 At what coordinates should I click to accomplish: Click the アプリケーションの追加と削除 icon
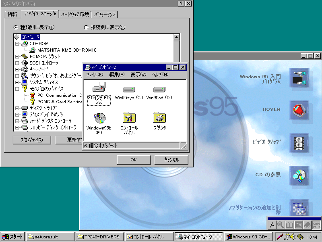(x=299, y=208)
